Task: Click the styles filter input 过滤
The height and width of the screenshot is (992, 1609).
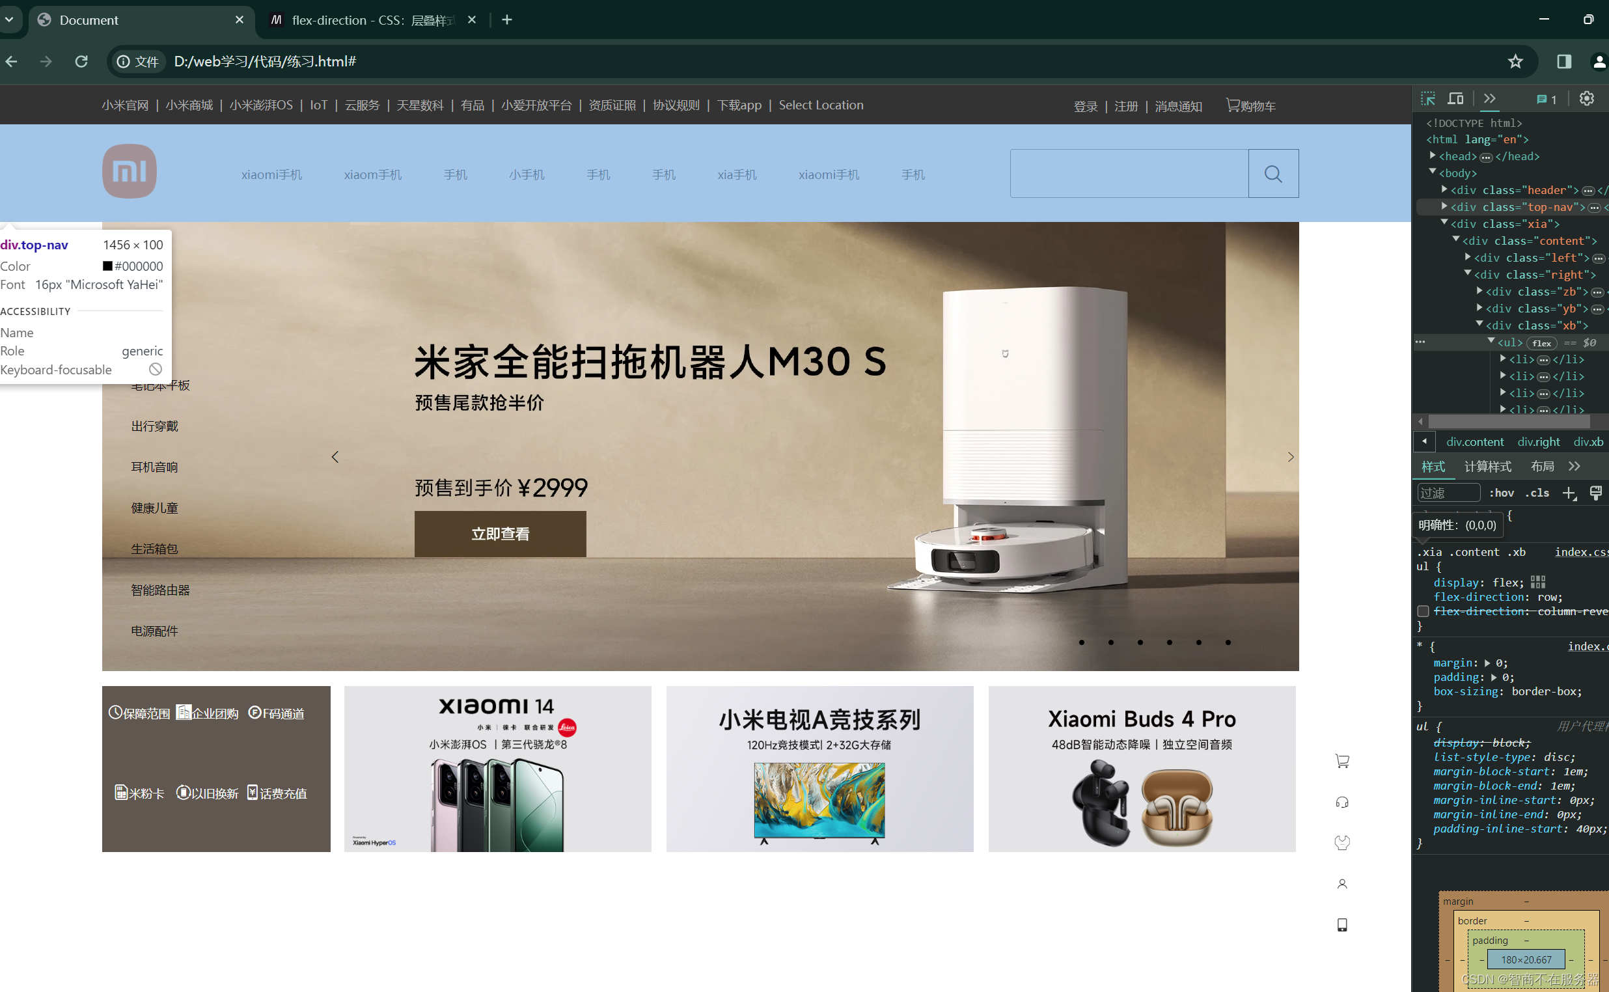Action: coord(1448,493)
